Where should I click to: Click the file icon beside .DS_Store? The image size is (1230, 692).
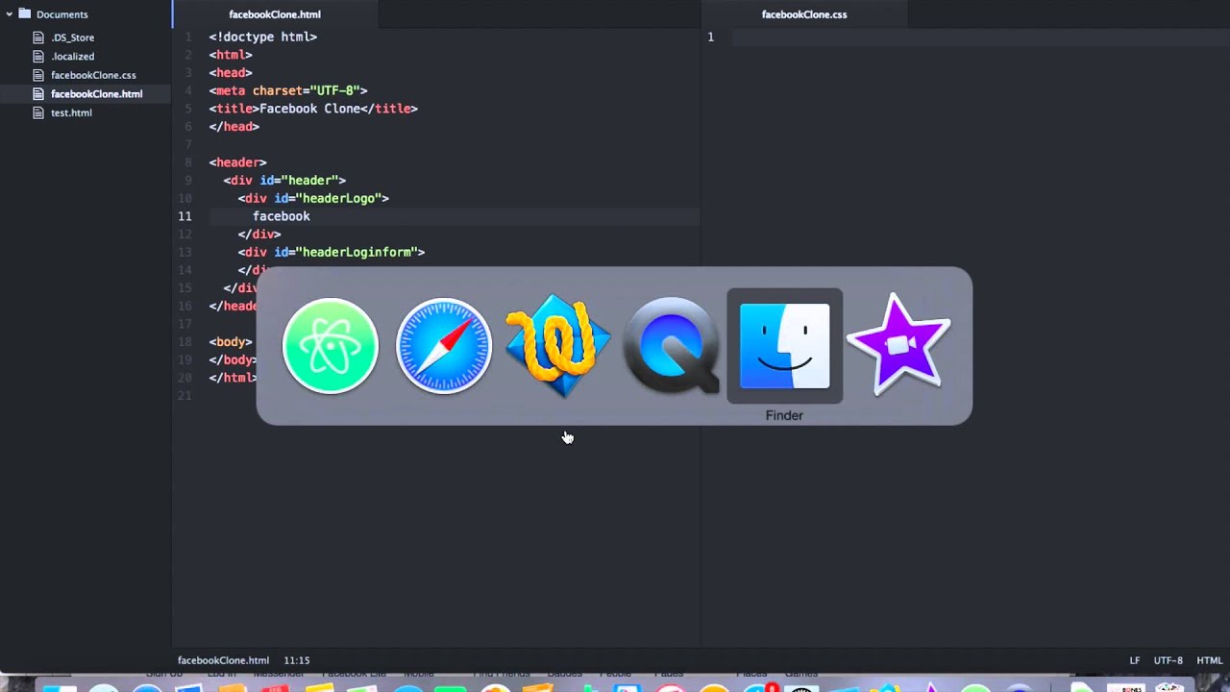point(38,37)
